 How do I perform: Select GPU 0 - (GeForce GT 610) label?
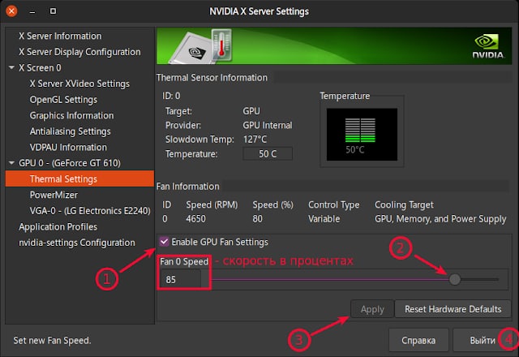[70, 163]
